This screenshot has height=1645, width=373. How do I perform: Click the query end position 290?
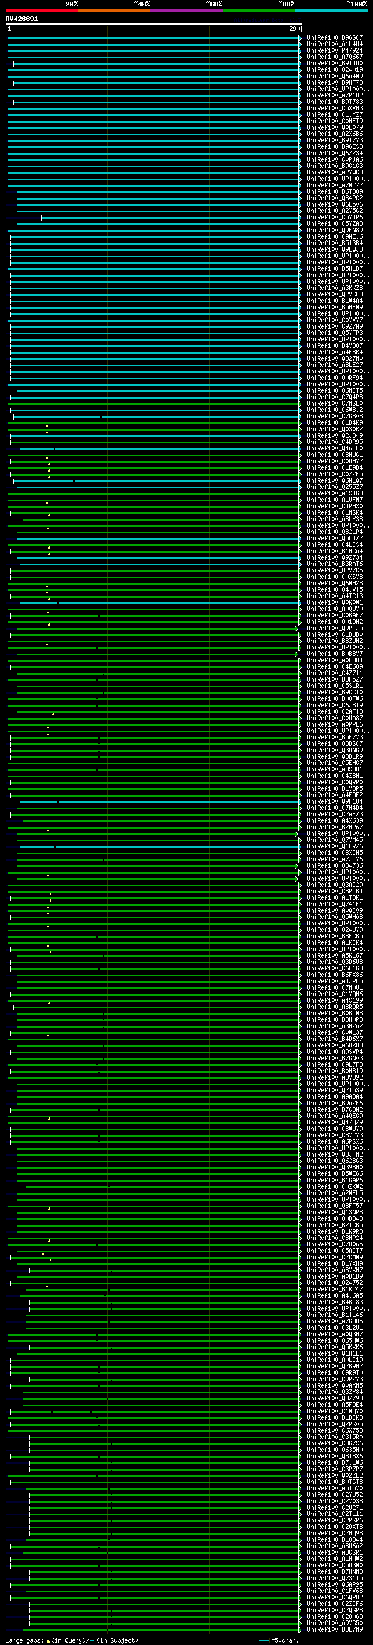(x=294, y=29)
